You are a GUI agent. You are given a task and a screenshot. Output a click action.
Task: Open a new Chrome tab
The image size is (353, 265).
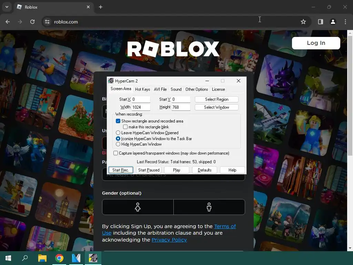[101, 7]
